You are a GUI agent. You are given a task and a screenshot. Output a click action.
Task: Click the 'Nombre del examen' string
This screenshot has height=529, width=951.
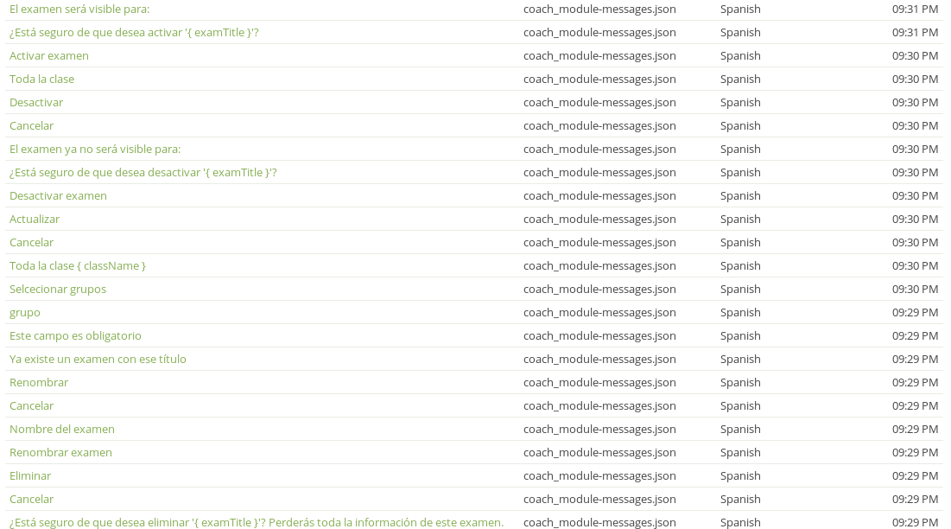point(62,430)
